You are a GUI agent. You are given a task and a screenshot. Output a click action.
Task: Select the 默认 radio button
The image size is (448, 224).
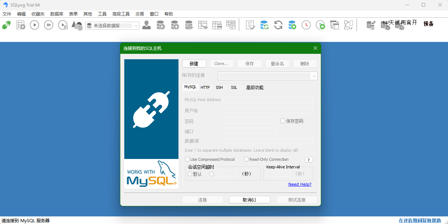[x=190, y=174]
